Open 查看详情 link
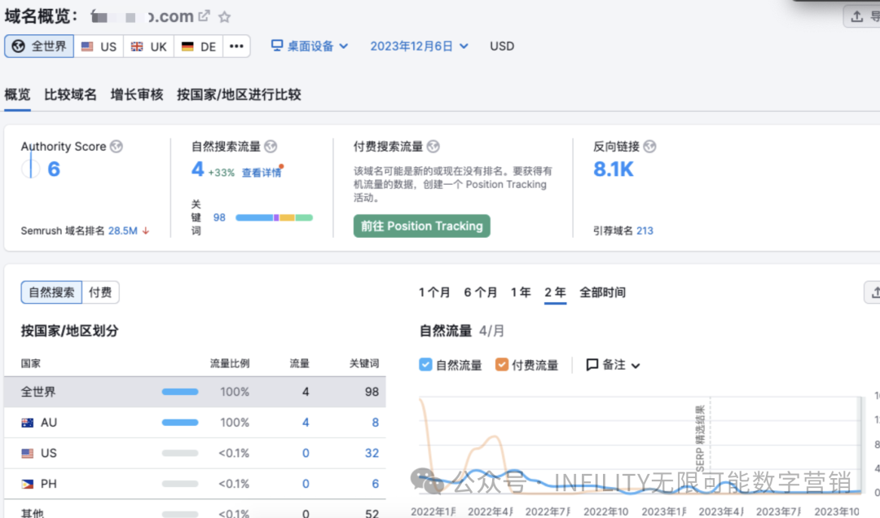Screen dimensions: 880x518 tap(261, 173)
